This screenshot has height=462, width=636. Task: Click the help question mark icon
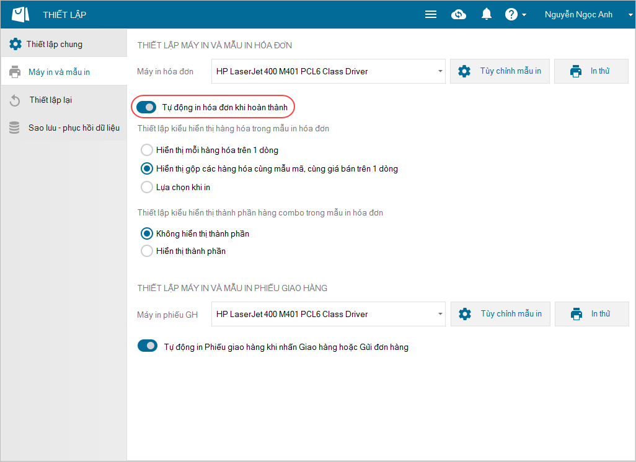pos(511,15)
